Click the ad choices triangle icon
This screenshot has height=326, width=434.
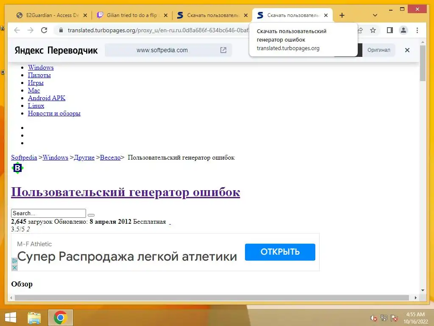tap(15, 261)
